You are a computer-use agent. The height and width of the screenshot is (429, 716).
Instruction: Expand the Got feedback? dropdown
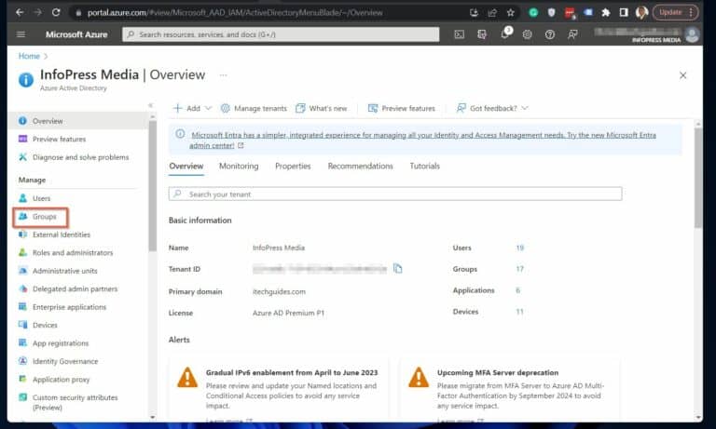pos(492,108)
